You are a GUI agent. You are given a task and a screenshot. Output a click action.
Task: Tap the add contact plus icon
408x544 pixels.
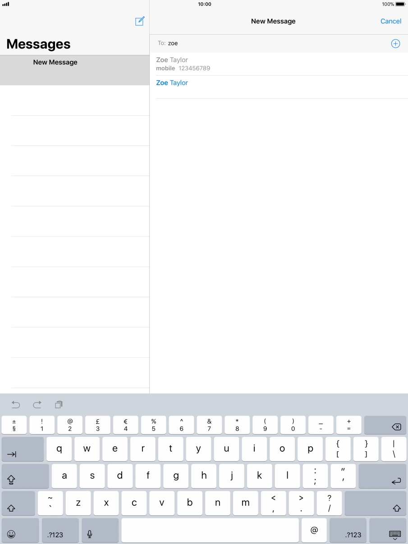395,44
